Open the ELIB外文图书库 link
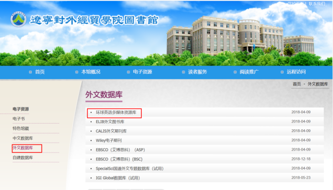 pyautogui.click(x=110, y=122)
